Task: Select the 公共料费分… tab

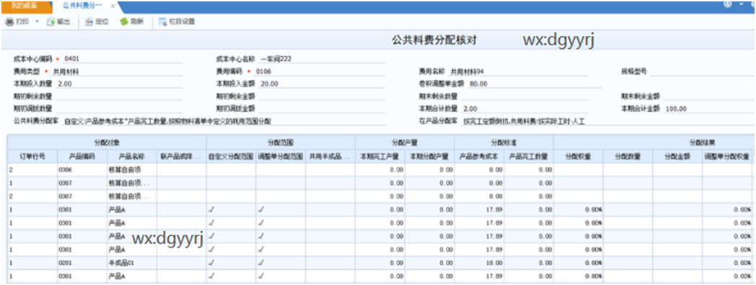Action: tap(82, 6)
